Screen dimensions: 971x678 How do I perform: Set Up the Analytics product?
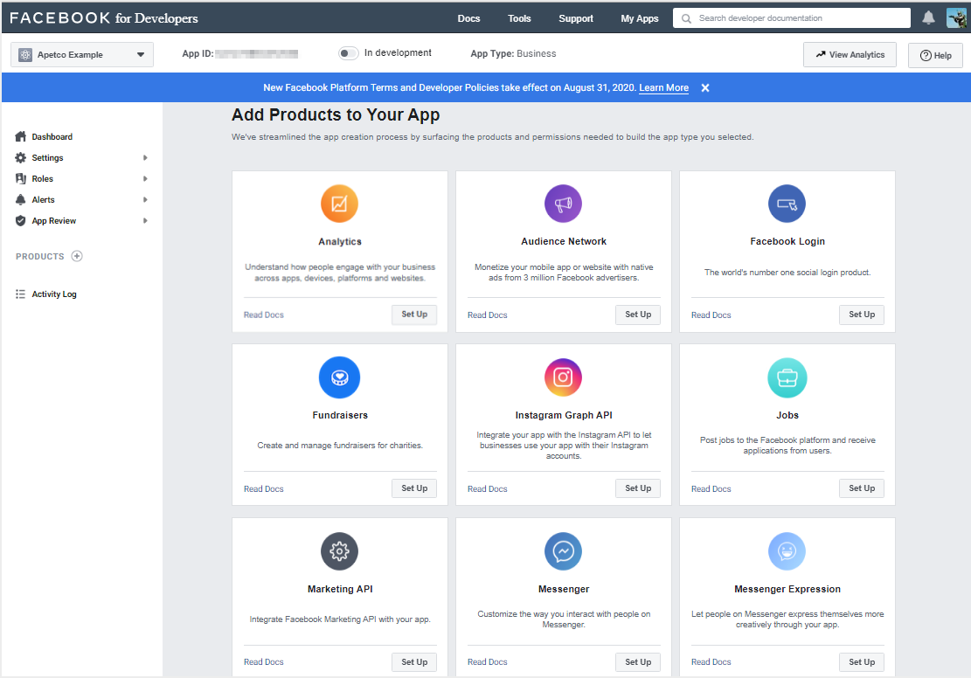click(x=413, y=315)
